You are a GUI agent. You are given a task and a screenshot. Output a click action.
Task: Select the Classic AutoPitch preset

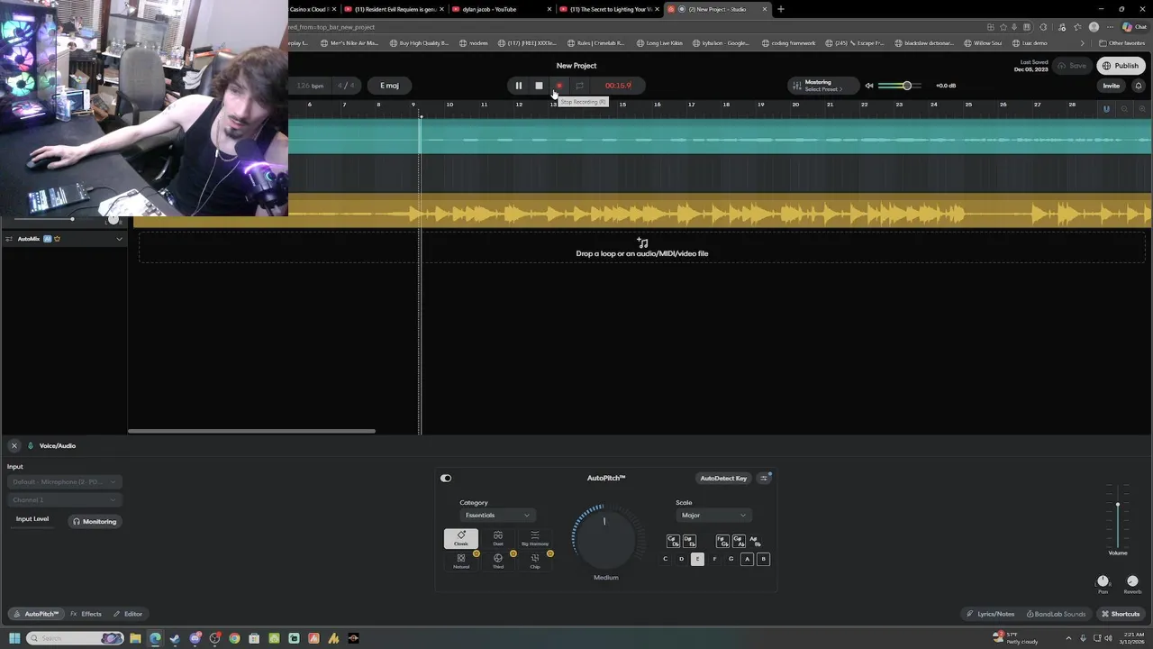pos(461,538)
